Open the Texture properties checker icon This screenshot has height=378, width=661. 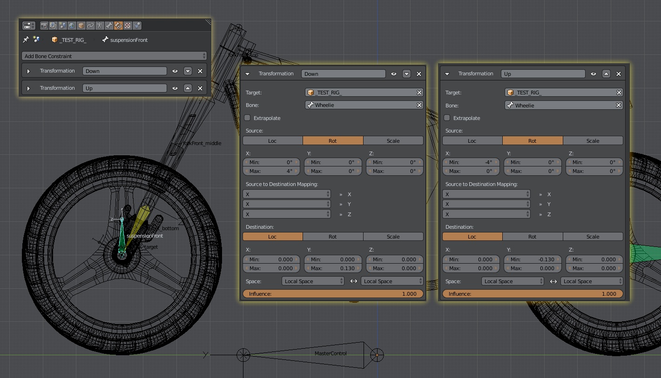[128, 26]
